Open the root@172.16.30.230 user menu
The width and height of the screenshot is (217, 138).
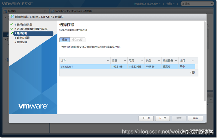[147, 4]
